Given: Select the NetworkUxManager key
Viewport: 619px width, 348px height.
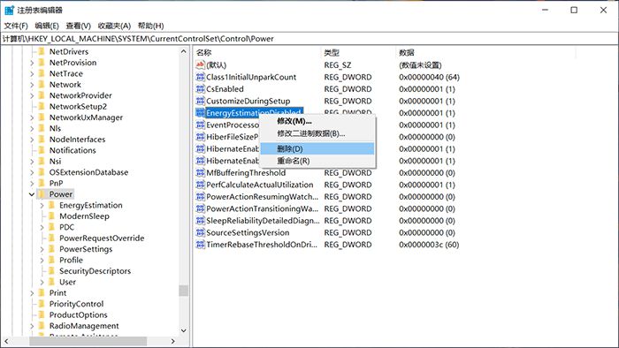Looking at the screenshot, I should 86,117.
